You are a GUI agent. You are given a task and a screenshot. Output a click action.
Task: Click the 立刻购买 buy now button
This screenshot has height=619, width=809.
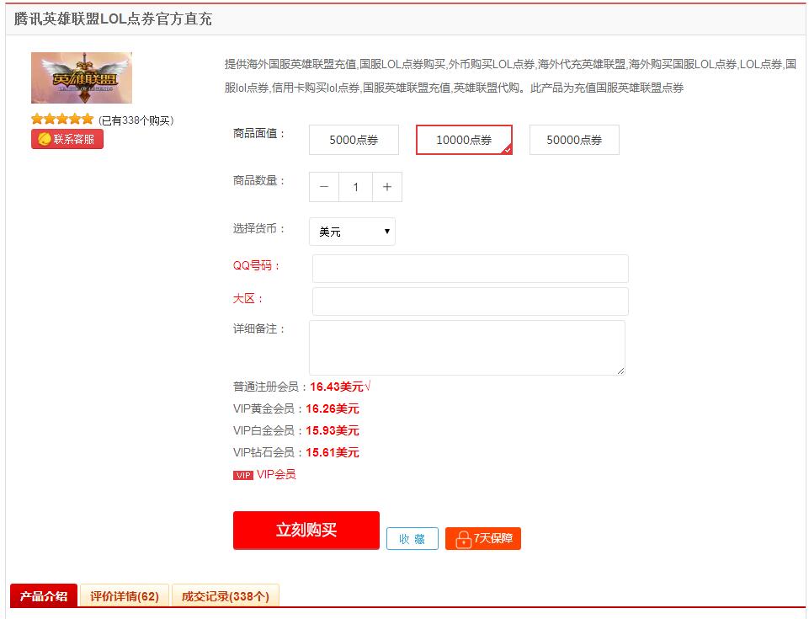coord(306,531)
